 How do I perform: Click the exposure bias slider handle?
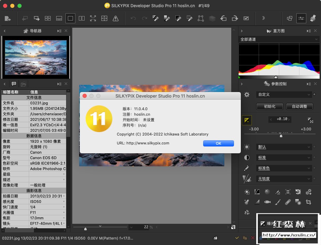point(281,136)
